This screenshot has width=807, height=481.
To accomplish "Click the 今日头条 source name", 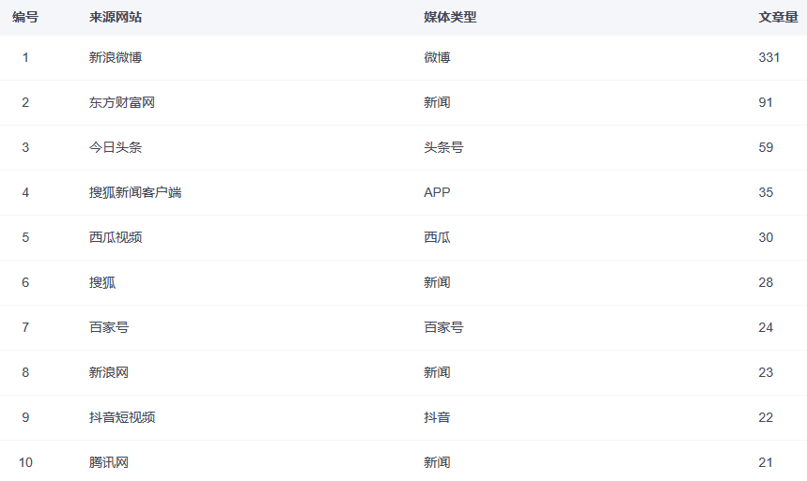I will coord(116,147).
